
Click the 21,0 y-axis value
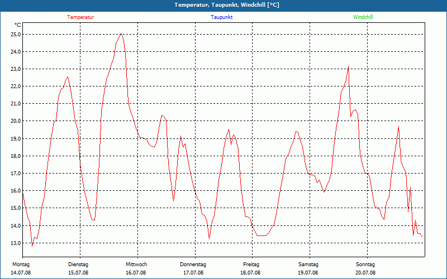pyautogui.click(x=16, y=104)
